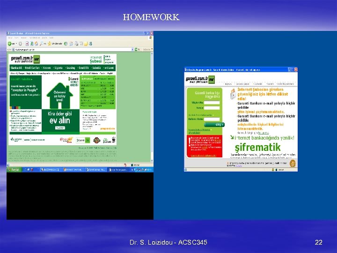Click the Refresh icon in IE toolbar

[x=32, y=44]
